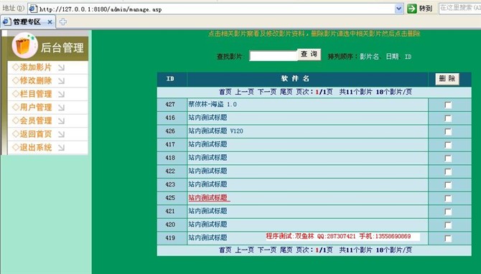This screenshot has width=481, height=274.
Task: Click 上一页 in top pagination bar
Action: pyautogui.click(x=245, y=92)
